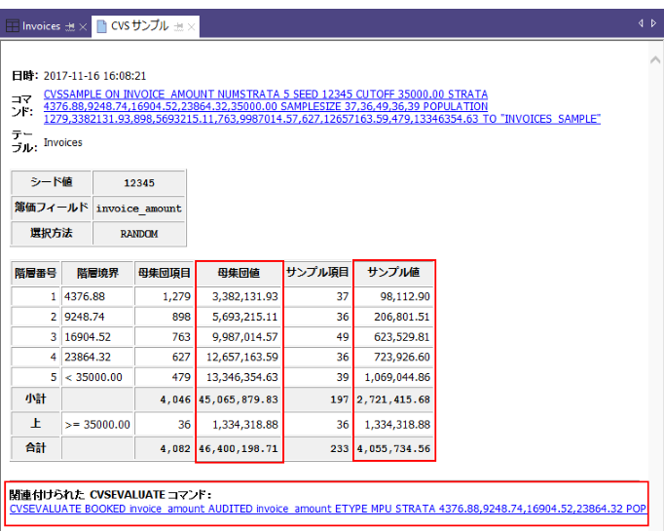Click the 母集団値 column header
Viewport: 664px width, 531px height.
pos(240,273)
